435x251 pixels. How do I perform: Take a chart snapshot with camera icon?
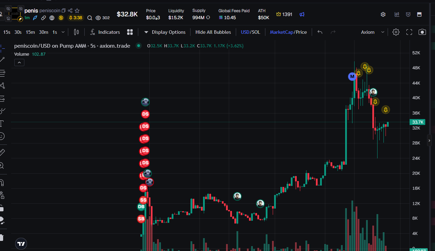click(422, 32)
